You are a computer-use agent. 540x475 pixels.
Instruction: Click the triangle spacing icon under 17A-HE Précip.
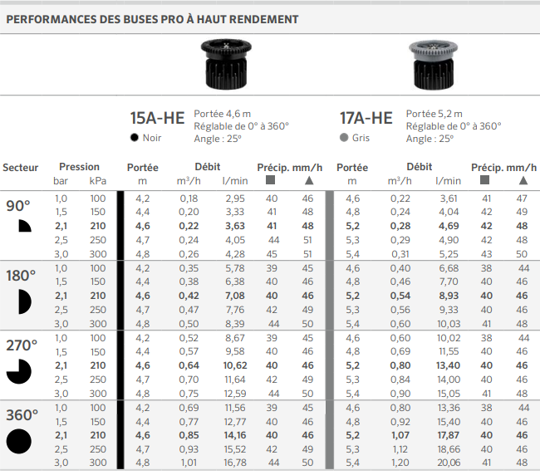point(523,180)
